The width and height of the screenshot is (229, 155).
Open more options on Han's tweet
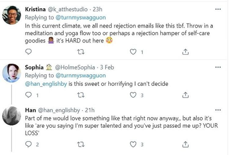click(x=218, y=110)
